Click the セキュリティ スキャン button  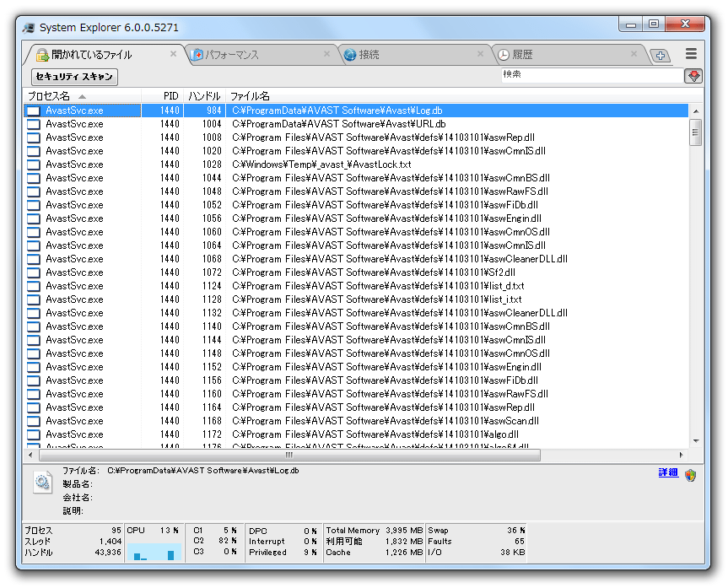pos(74,77)
